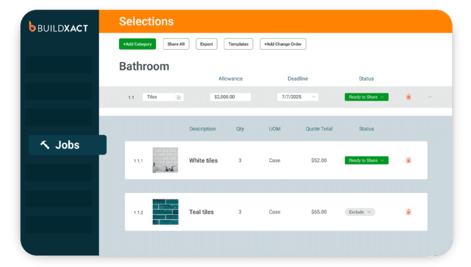Click the +Add Category button

(x=137, y=44)
